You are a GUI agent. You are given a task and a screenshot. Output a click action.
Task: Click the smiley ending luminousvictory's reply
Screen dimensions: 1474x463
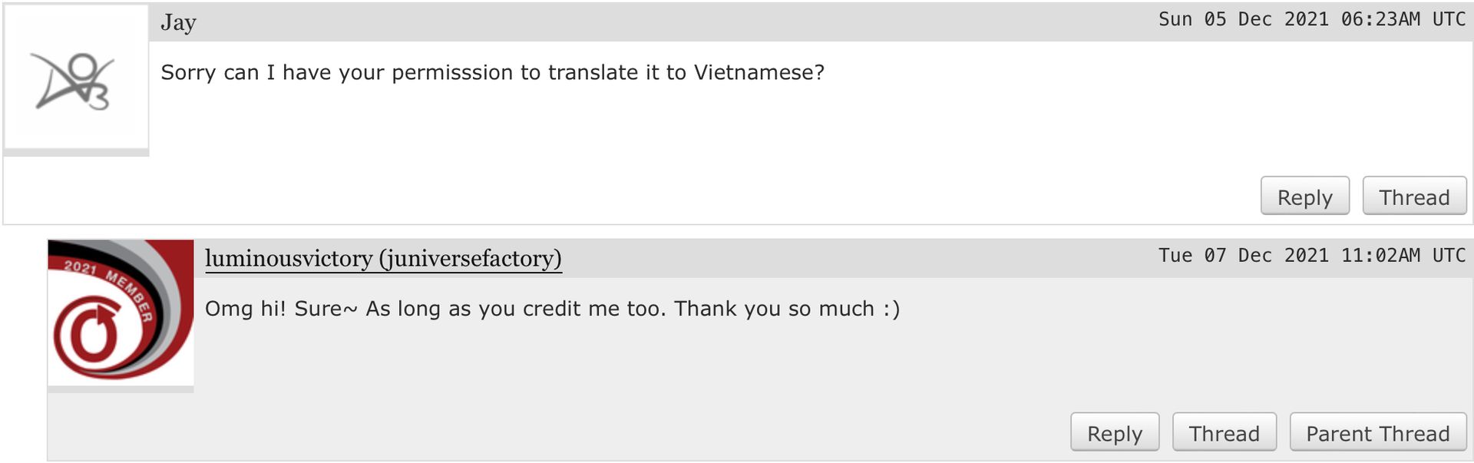891,309
